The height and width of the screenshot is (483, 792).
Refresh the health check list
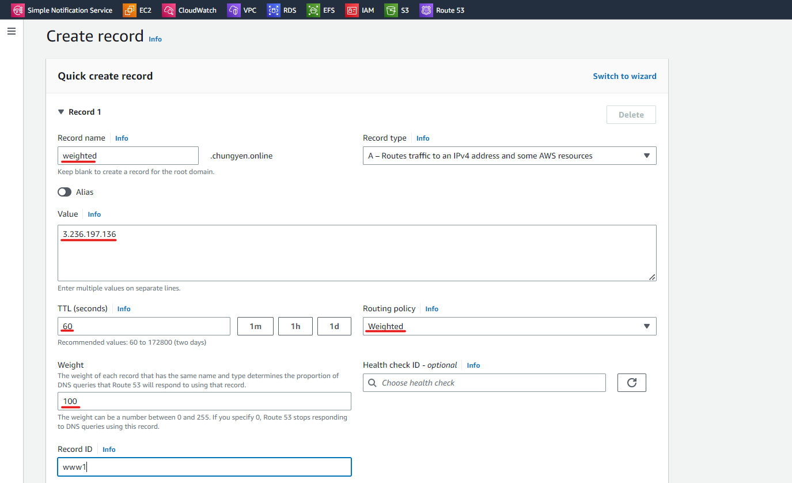click(632, 383)
